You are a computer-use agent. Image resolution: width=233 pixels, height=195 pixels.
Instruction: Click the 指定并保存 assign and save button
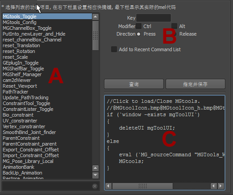pos(196,84)
